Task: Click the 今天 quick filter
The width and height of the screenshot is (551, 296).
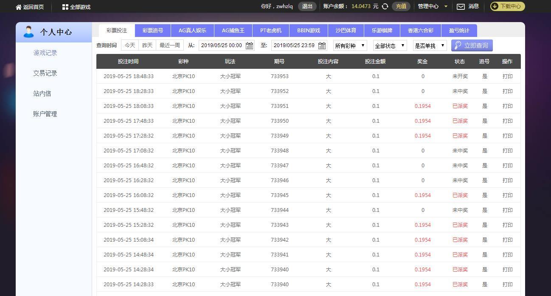Action: click(130, 45)
